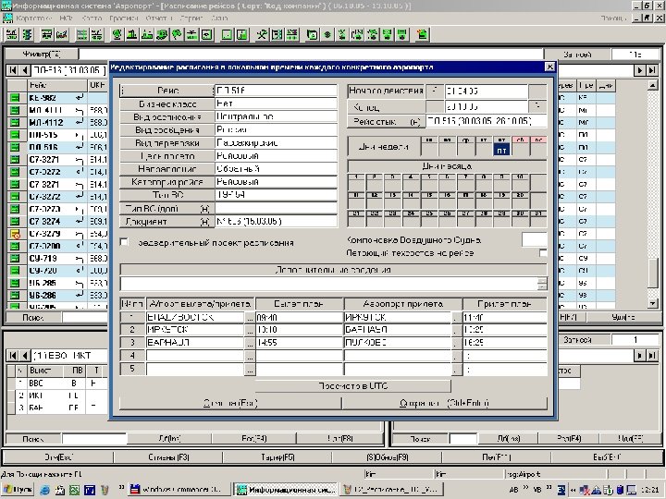Image resolution: width=666 pixels, height=499 pixels.
Task: Click Сохранить (Ctrl+Enter) button
Action: click(x=445, y=403)
